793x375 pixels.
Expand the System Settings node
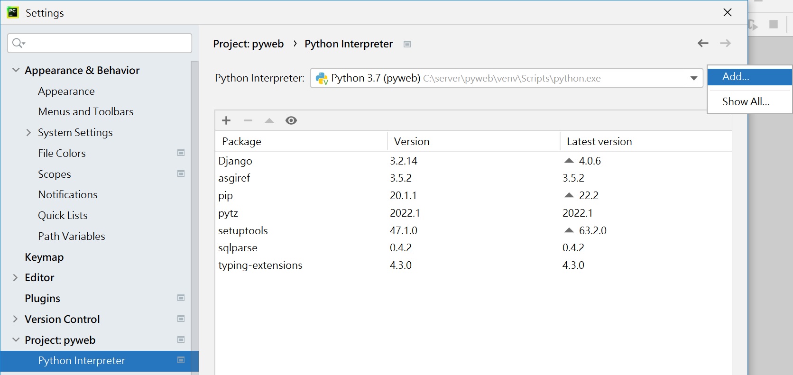(x=28, y=132)
